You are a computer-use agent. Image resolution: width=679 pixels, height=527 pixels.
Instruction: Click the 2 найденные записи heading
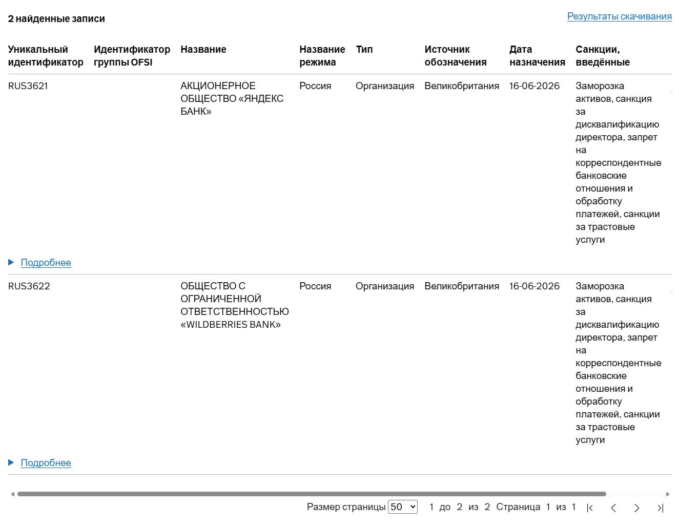point(56,19)
